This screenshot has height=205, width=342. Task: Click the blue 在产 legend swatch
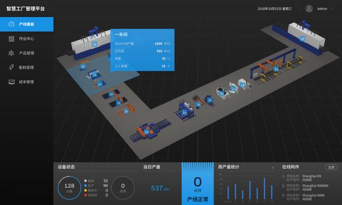(x=85, y=186)
